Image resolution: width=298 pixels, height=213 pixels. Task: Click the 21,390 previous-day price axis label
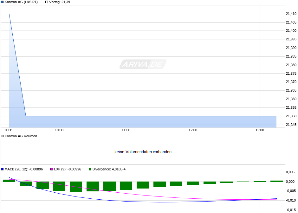point(291,48)
